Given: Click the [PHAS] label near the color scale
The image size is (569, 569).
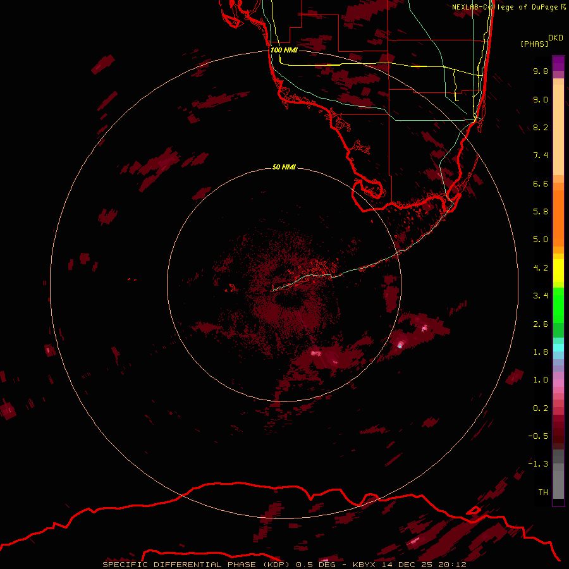Looking at the screenshot, I should click(534, 44).
